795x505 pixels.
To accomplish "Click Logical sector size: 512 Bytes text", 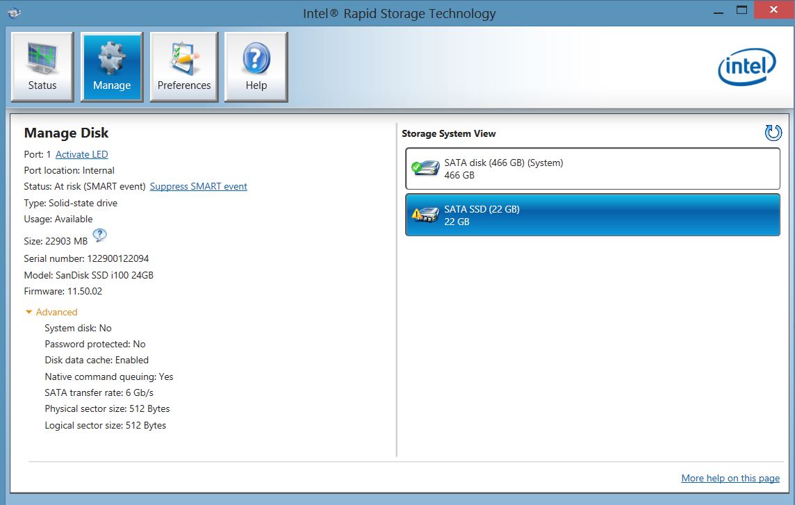I will click(x=106, y=425).
